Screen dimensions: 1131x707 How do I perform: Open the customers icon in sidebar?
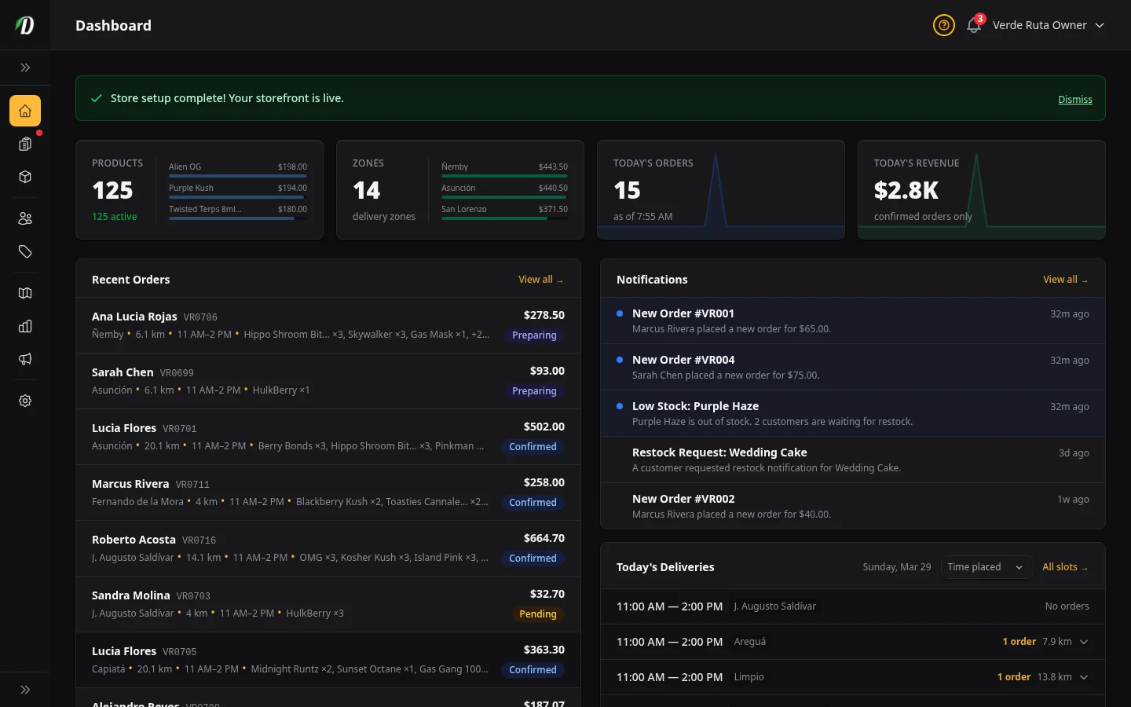point(25,218)
